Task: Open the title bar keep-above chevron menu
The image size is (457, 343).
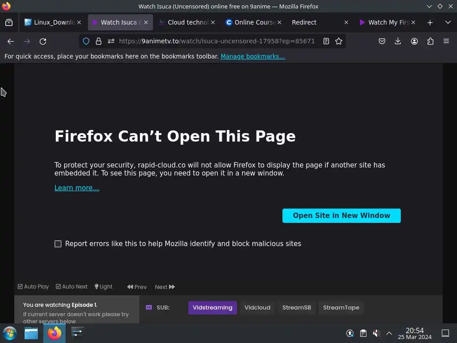Action: coord(429,6)
